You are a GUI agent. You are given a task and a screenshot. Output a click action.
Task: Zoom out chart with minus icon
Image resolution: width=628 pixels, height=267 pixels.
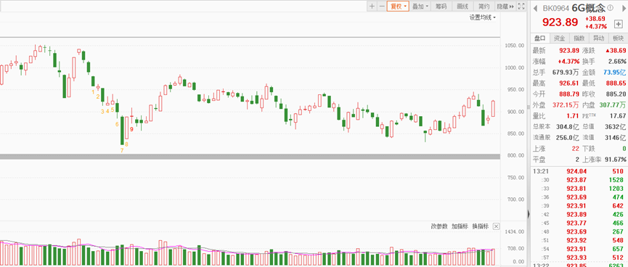[x=382, y=6]
